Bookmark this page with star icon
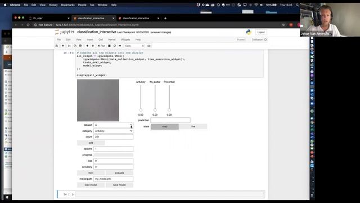This screenshot has width=360, height=203. pyautogui.click(x=283, y=25)
